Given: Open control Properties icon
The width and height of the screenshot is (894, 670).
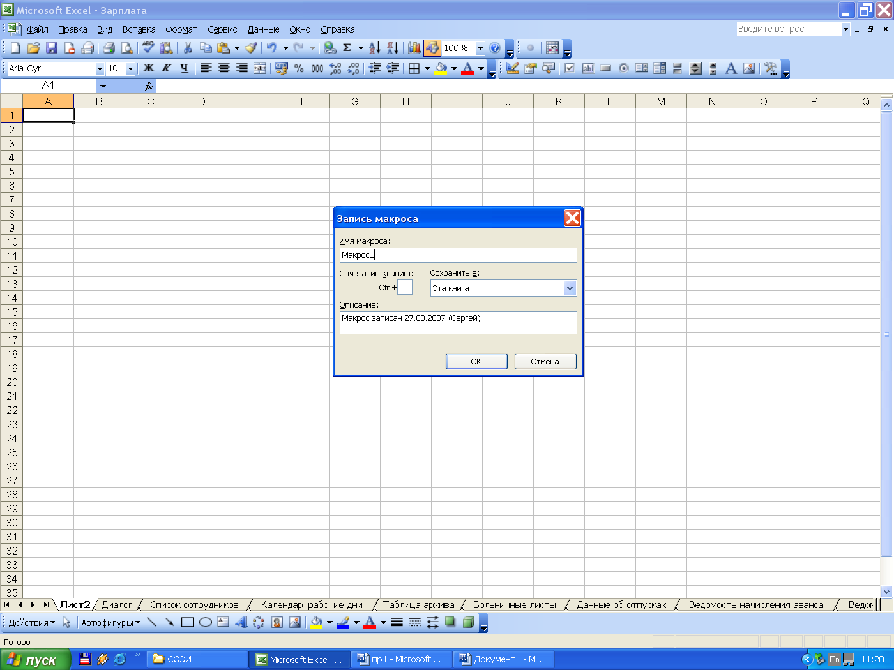Looking at the screenshot, I should click(x=531, y=68).
